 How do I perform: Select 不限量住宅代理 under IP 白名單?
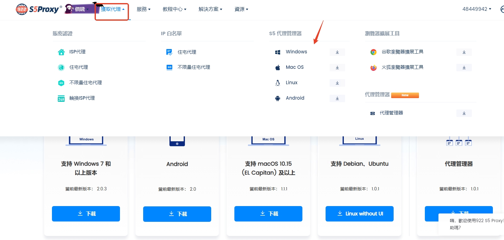(x=194, y=67)
